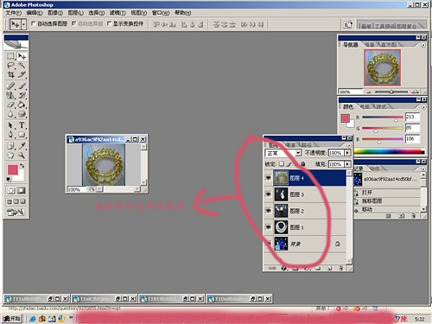The width and height of the screenshot is (432, 324).
Task: Select the Crop tool
Action: coord(10,74)
